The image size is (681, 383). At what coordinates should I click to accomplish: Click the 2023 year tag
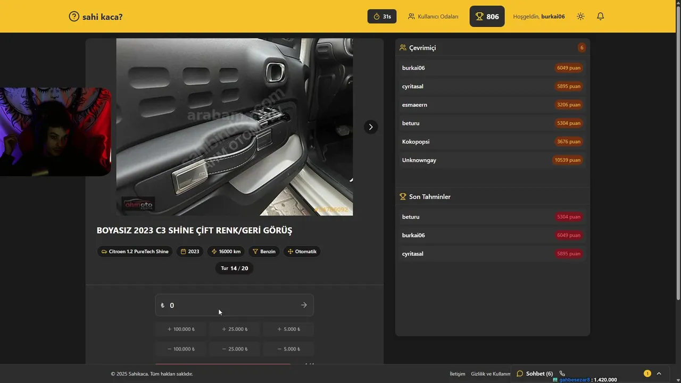190,252
